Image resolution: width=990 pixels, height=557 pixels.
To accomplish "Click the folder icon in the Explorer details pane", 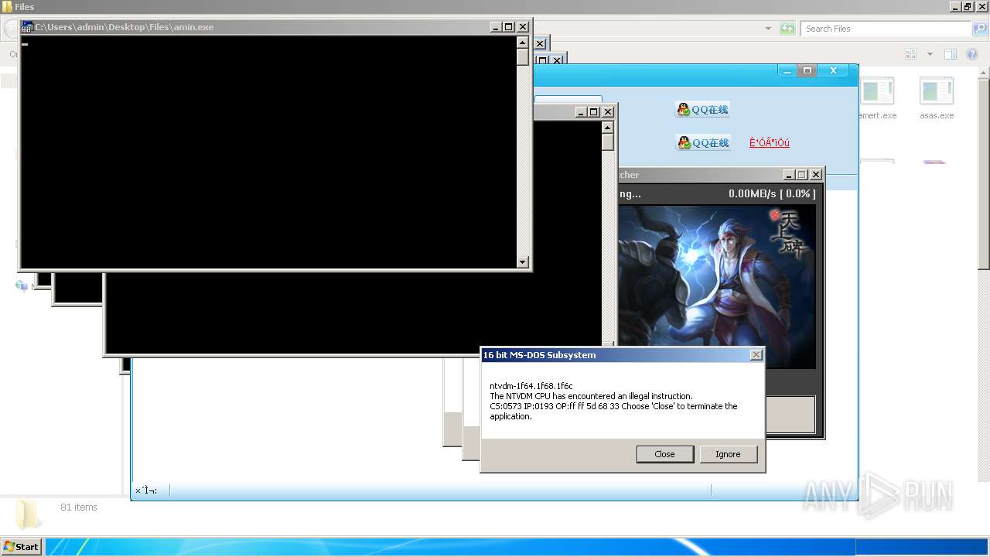I will click(29, 513).
